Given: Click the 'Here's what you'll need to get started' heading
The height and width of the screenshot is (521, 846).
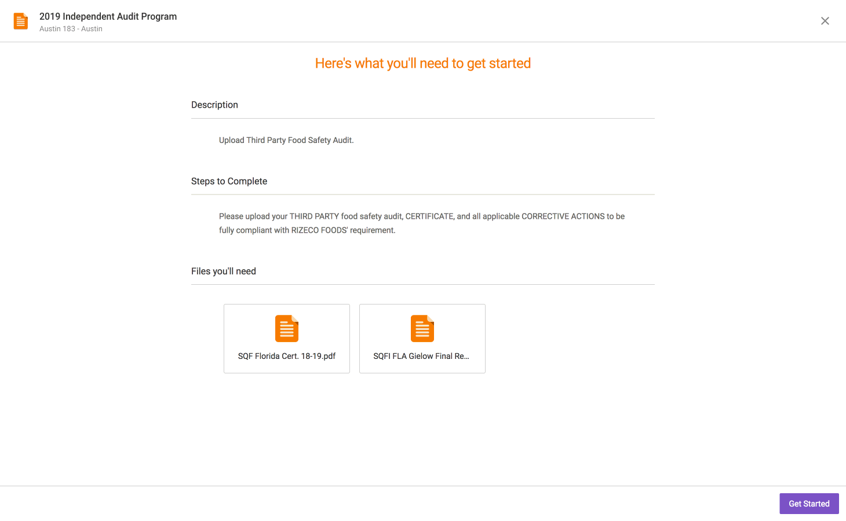Looking at the screenshot, I should coord(423,63).
